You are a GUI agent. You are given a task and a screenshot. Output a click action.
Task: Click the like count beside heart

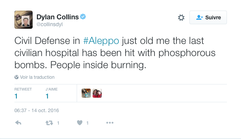(87, 123)
